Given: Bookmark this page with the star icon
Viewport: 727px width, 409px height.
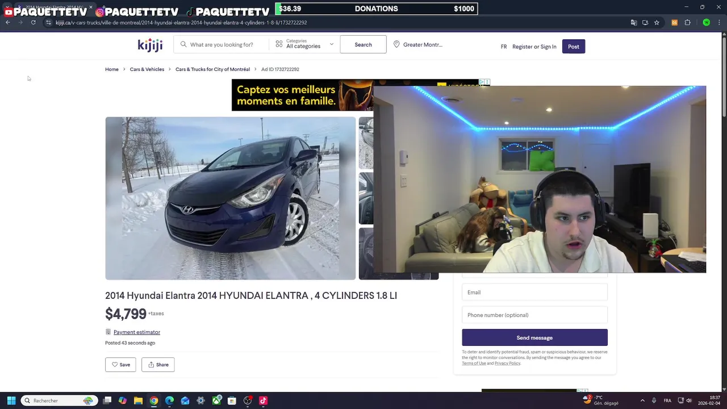Looking at the screenshot, I should coord(657,23).
